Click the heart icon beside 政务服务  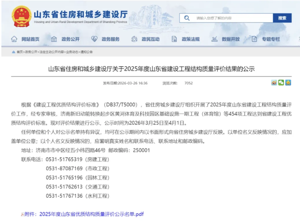pyautogui.click(x=94, y=39)
